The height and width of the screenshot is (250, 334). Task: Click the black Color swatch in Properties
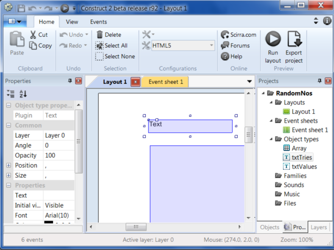(x=49, y=224)
